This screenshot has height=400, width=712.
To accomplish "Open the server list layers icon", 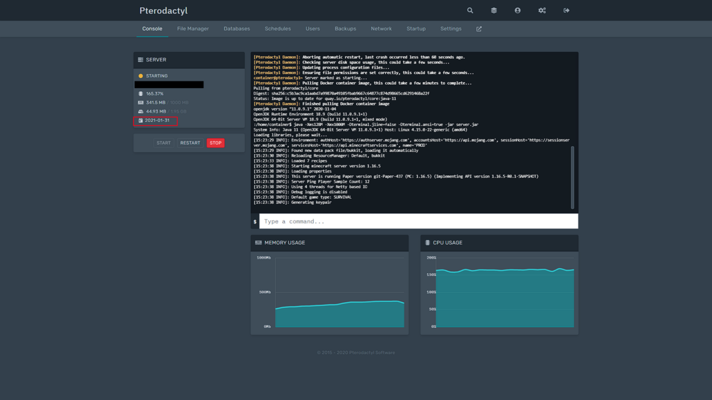I will point(494,11).
